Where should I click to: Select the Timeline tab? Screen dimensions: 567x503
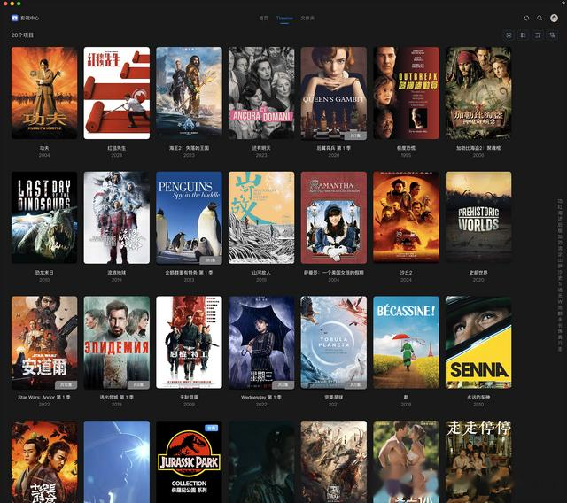point(284,18)
